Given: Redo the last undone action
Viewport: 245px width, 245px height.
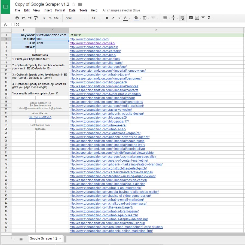Looking at the screenshot, I should pyautogui.click(x=29, y=18).
